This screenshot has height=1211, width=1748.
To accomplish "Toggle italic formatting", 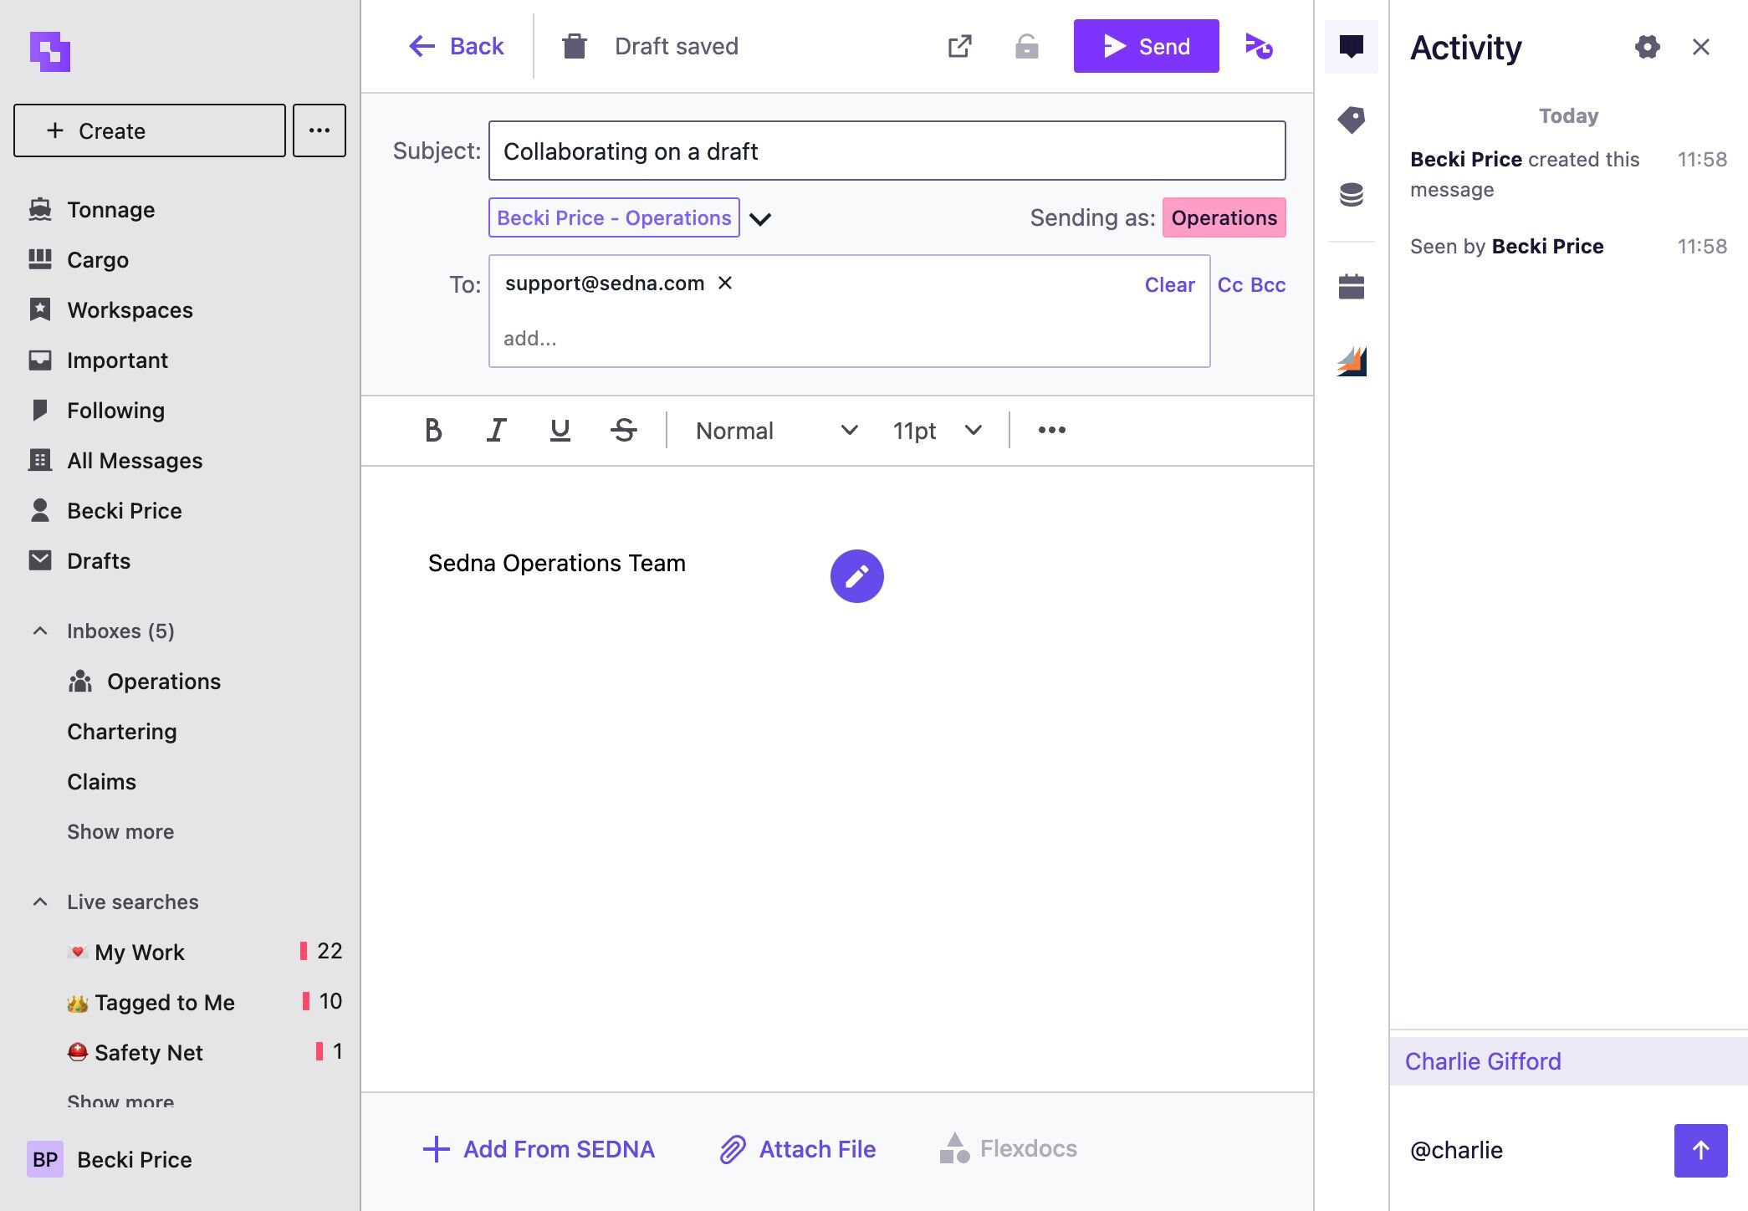I will 497,431.
